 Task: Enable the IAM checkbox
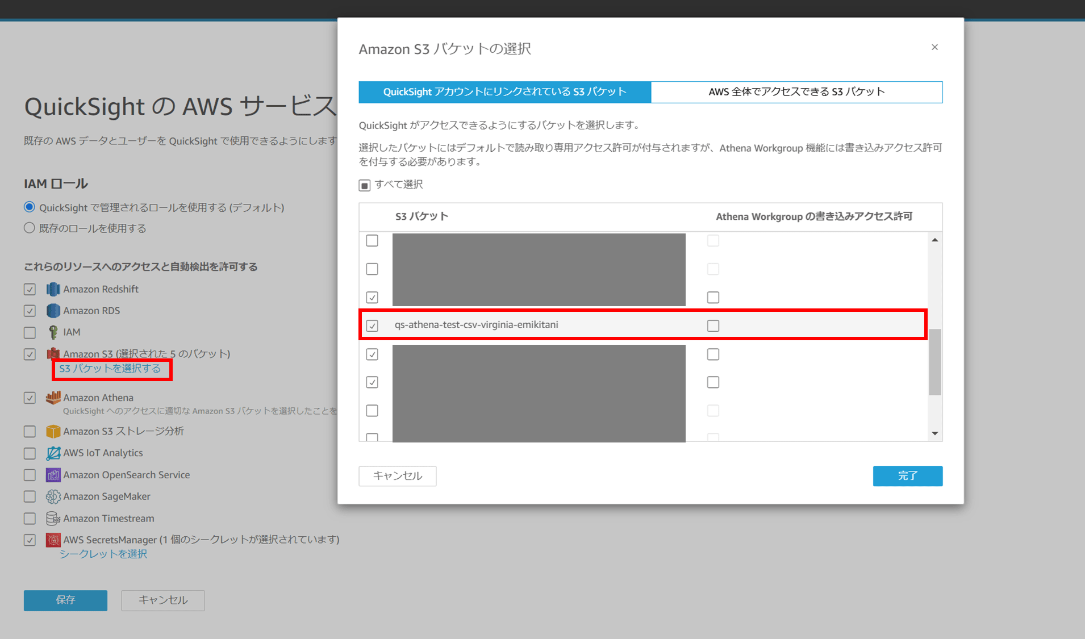click(30, 332)
